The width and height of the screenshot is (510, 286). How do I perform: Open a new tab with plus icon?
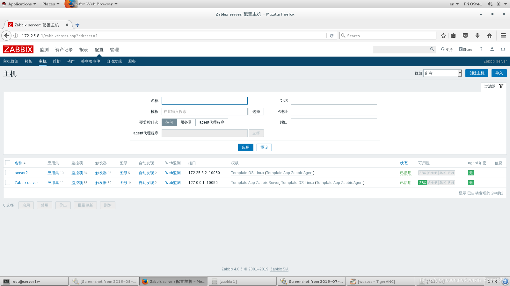click(77, 25)
